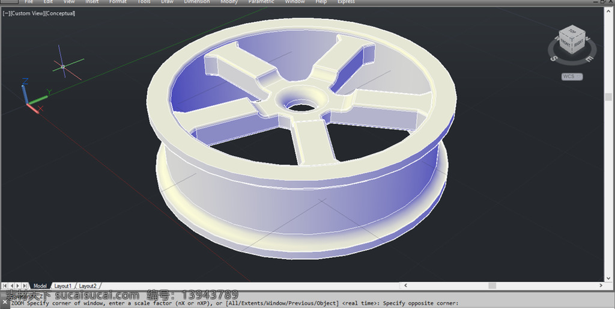The width and height of the screenshot is (615, 309).
Task: Open the Tools menu
Action: [144, 2]
